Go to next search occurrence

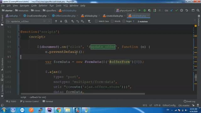coord(61,21)
